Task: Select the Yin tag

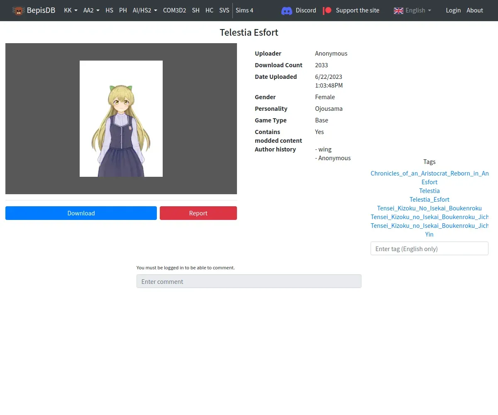Action: 430,234
